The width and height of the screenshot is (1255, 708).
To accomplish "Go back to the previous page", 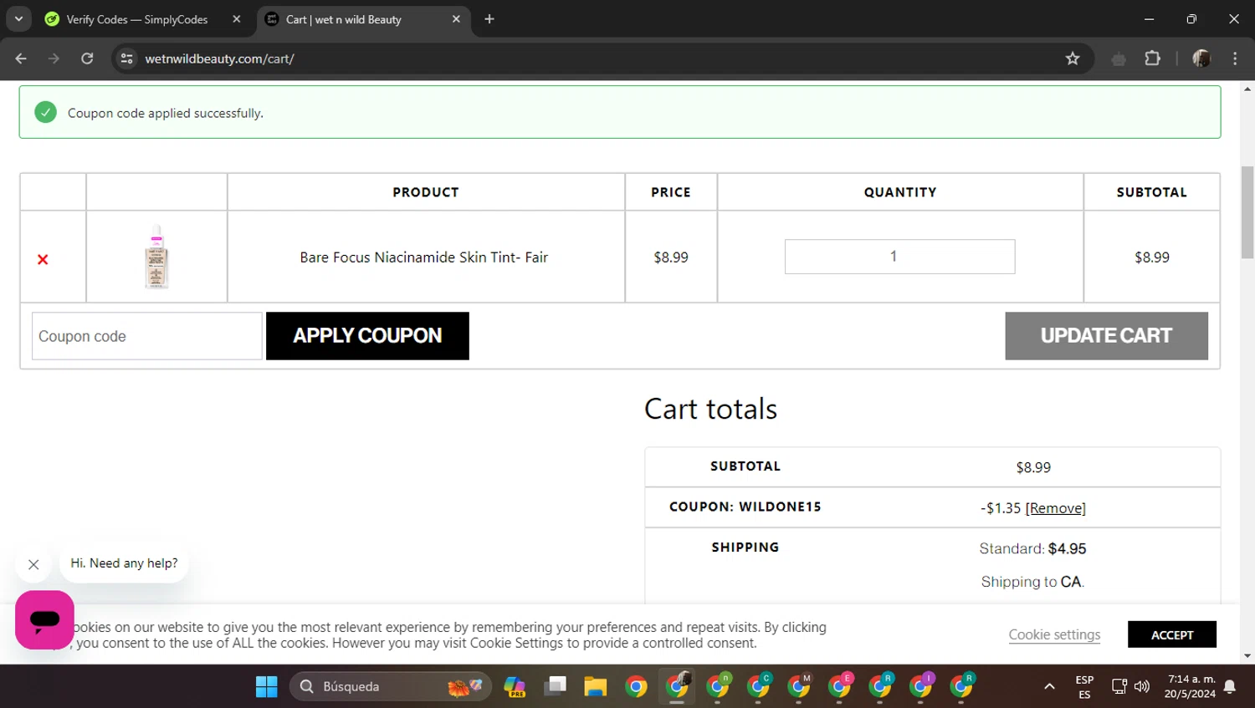I will [x=21, y=59].
